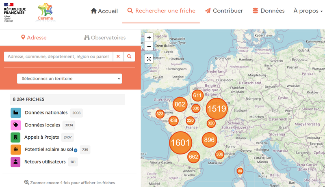
Task: Click the orange 1519 cluster marker
Action: coord(216,108)
